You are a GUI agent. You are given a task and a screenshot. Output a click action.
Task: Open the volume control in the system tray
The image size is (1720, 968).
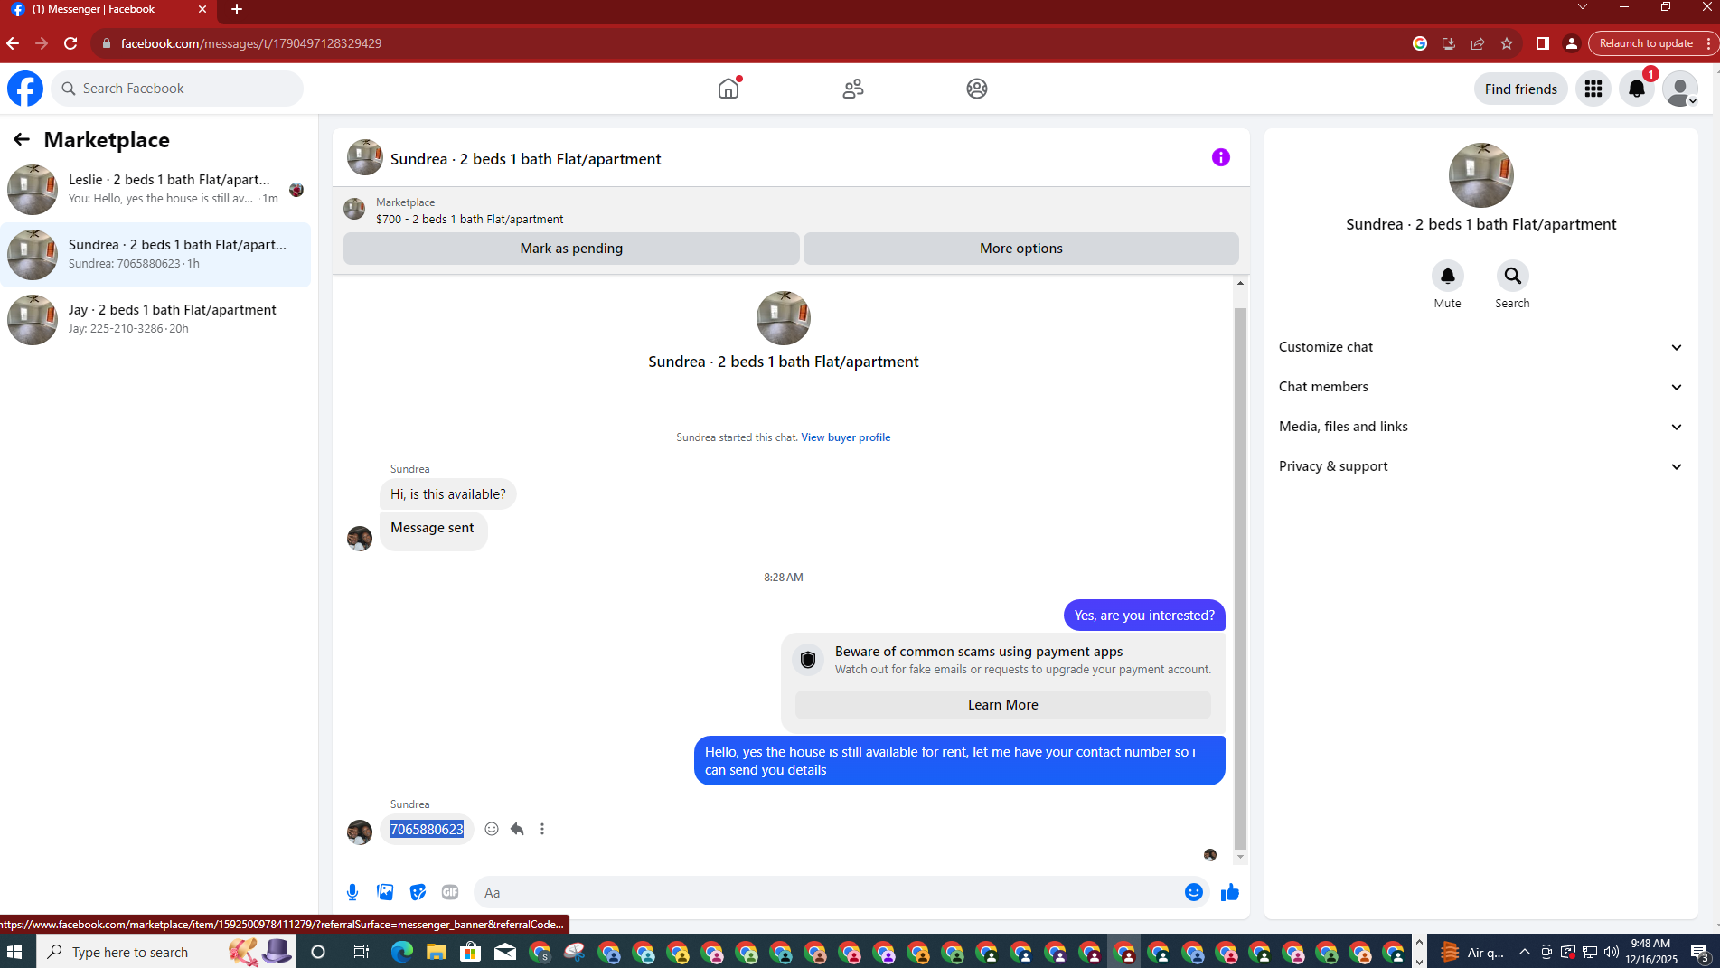pyautogui.click(x=1611, y=952)
